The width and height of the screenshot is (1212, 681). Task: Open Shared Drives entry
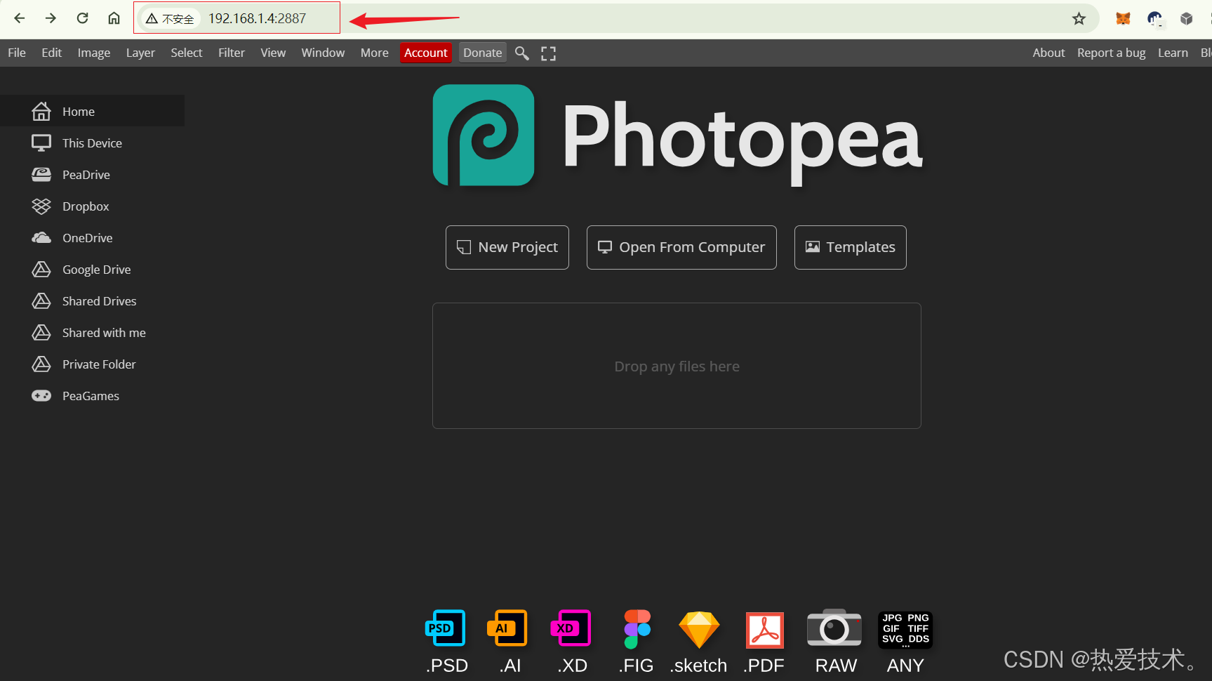[92, 300]
